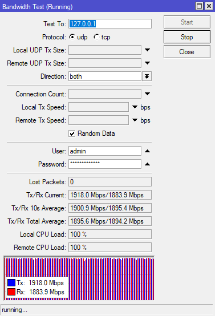The image size is (215, 316).
Task: Collapse the User field arrow
Action: point(148,151)
